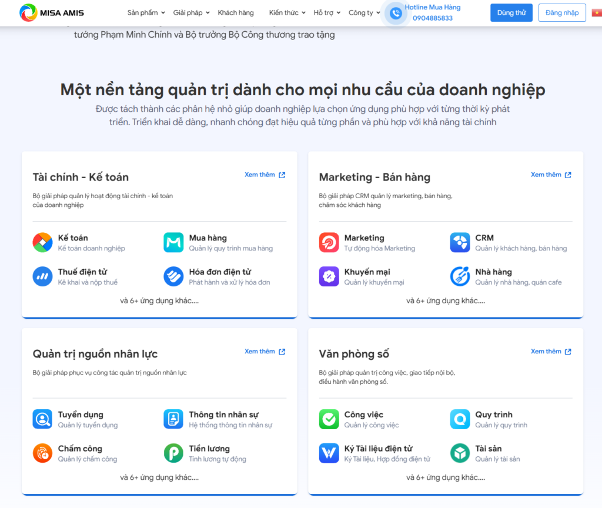
Task: Open the Marketing app icon
Action: tap(329, 242)
